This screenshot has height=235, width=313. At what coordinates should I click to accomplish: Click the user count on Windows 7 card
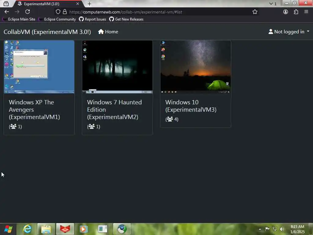94,126
